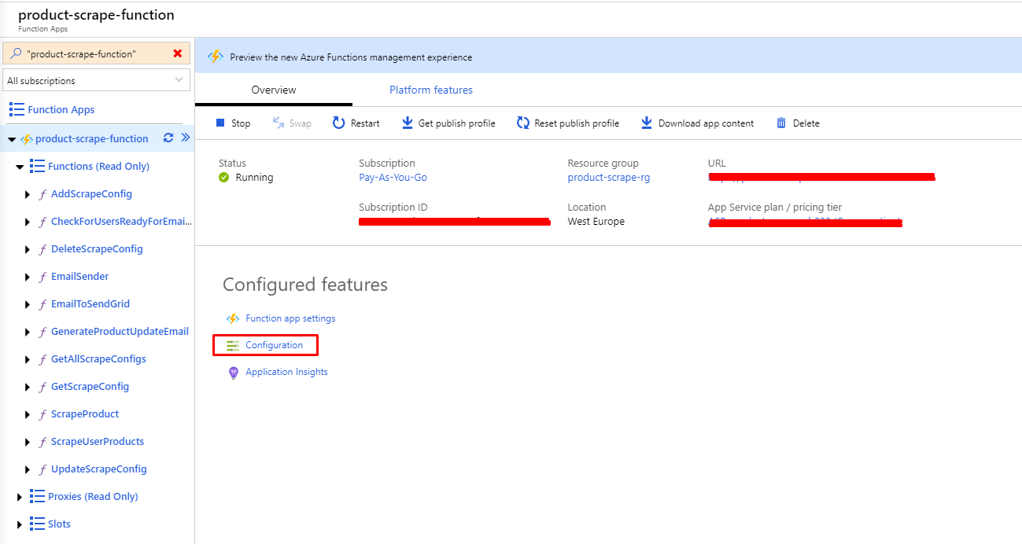Open Function Apps list link

61,110
